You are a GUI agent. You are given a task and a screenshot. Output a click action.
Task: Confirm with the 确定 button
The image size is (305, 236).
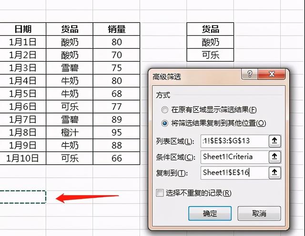point(210,214)
